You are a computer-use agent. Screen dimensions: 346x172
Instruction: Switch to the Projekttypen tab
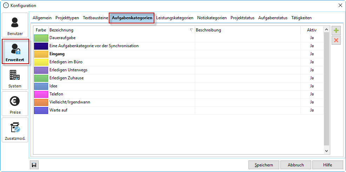pyautogui.click(x=67, y=18)
